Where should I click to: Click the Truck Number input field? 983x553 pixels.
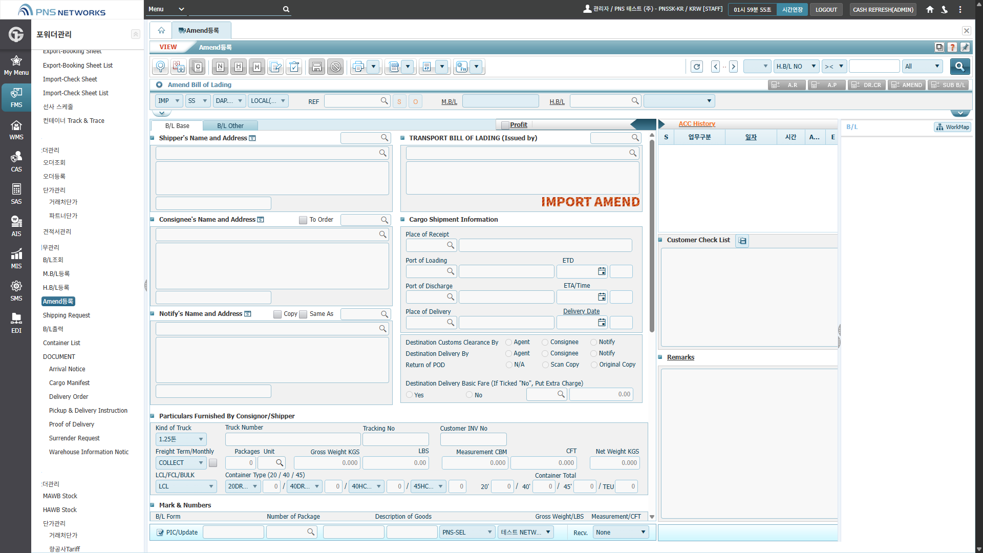pyautogui.click(x=293, y=439)
